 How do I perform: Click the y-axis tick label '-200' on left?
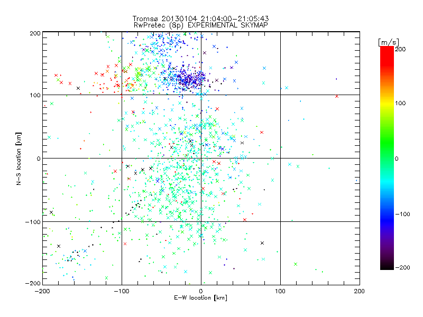(x=33, y=283)
